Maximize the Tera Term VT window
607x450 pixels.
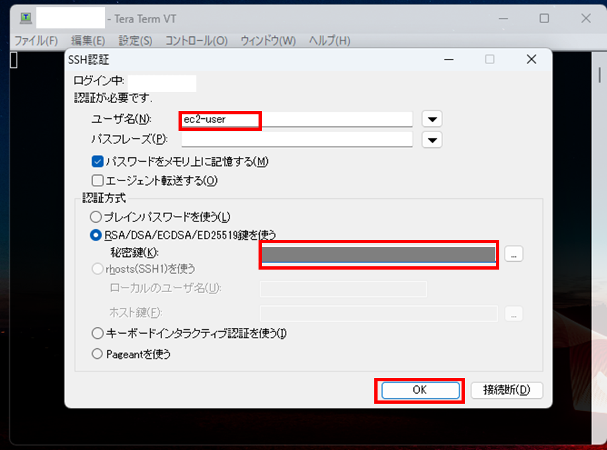[544, 19]
